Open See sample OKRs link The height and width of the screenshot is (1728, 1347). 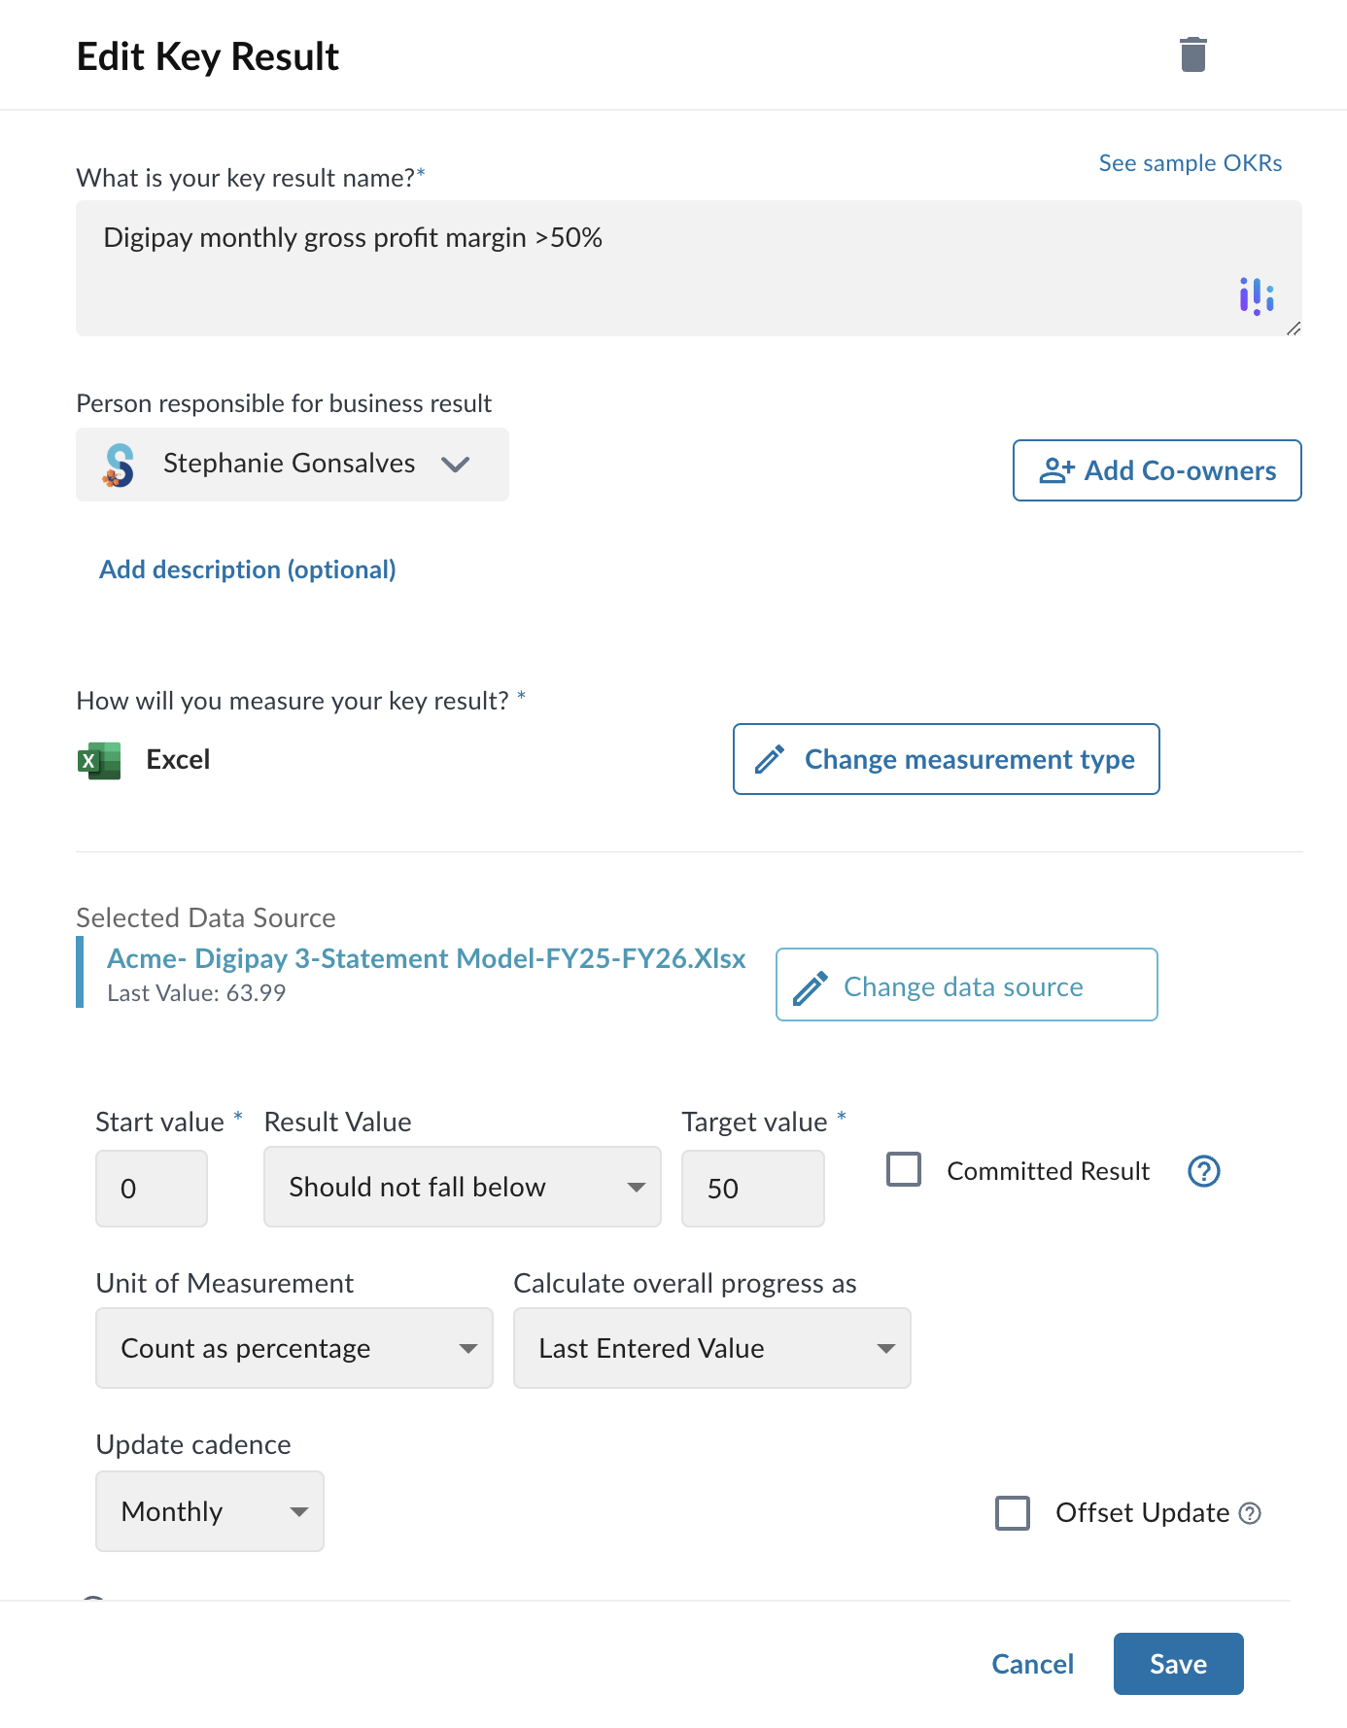pos(1191,163)
